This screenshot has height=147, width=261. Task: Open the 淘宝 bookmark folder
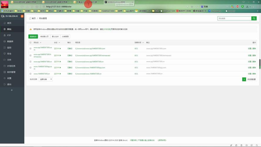point(18,11)
